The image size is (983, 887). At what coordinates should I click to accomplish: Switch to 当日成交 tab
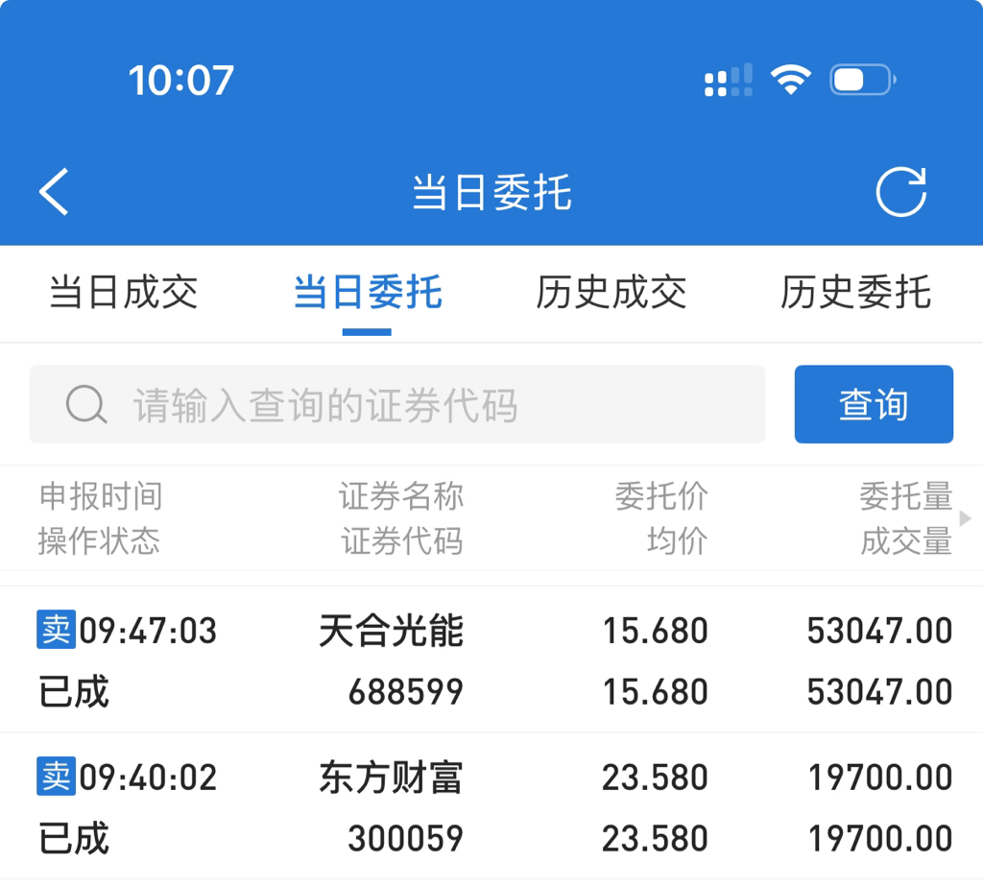click(124, 292)
